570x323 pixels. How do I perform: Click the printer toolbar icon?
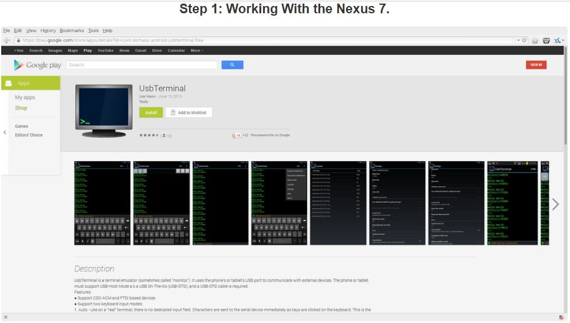546,41
